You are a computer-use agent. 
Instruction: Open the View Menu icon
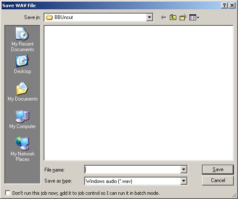click(194, 17)
